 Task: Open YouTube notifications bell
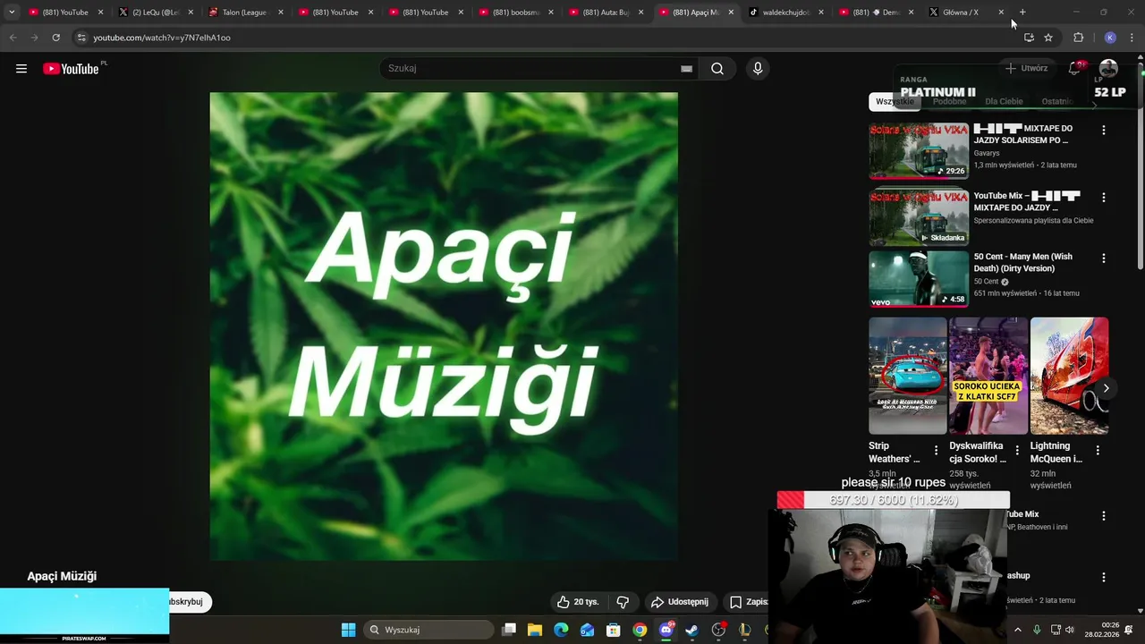pos(1075,68)
